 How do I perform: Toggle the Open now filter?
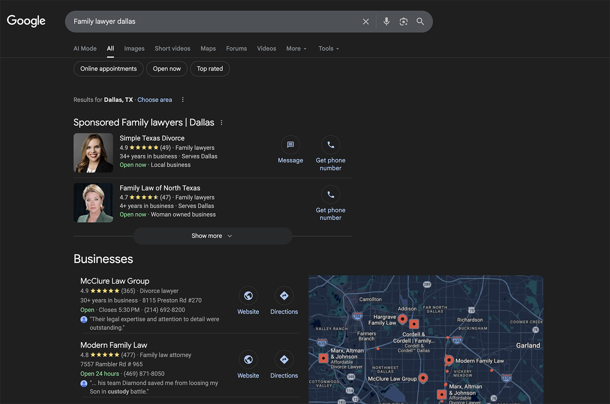pyautogui.click(x=167, y=69)
